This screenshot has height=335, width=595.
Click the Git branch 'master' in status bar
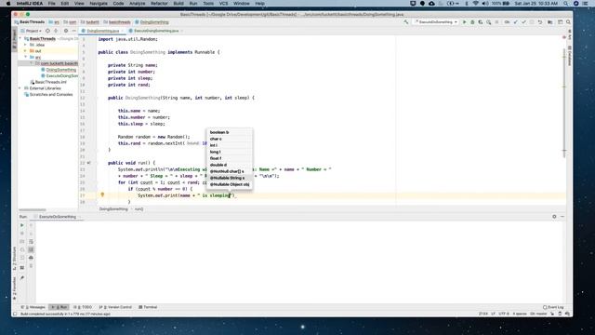(x=538, y=315)
